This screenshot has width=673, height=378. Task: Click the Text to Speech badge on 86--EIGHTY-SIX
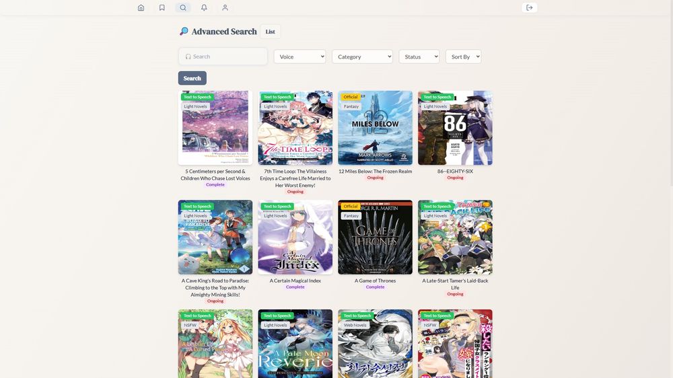(437, 97)
